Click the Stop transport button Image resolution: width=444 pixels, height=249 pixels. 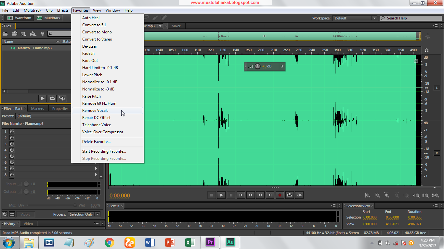click(212, 195)
